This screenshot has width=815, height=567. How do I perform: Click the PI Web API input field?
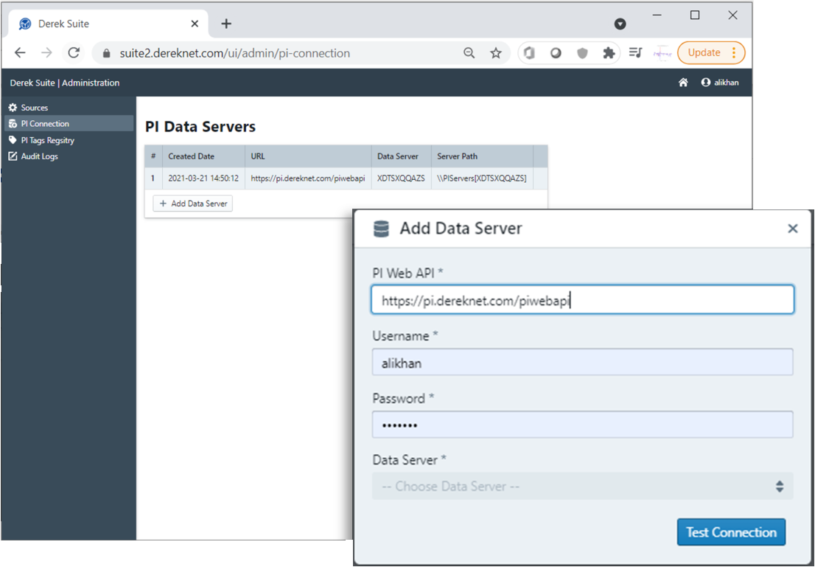point(582,300)
